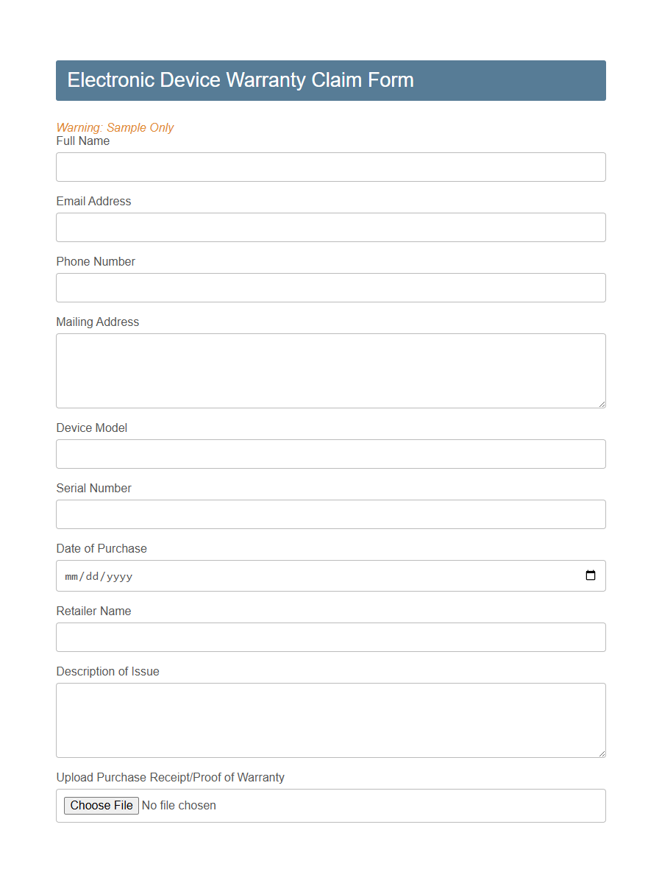Click the Description of Issue text area
The height and width of the screenshot is (883, 662).
coord(330,720)
